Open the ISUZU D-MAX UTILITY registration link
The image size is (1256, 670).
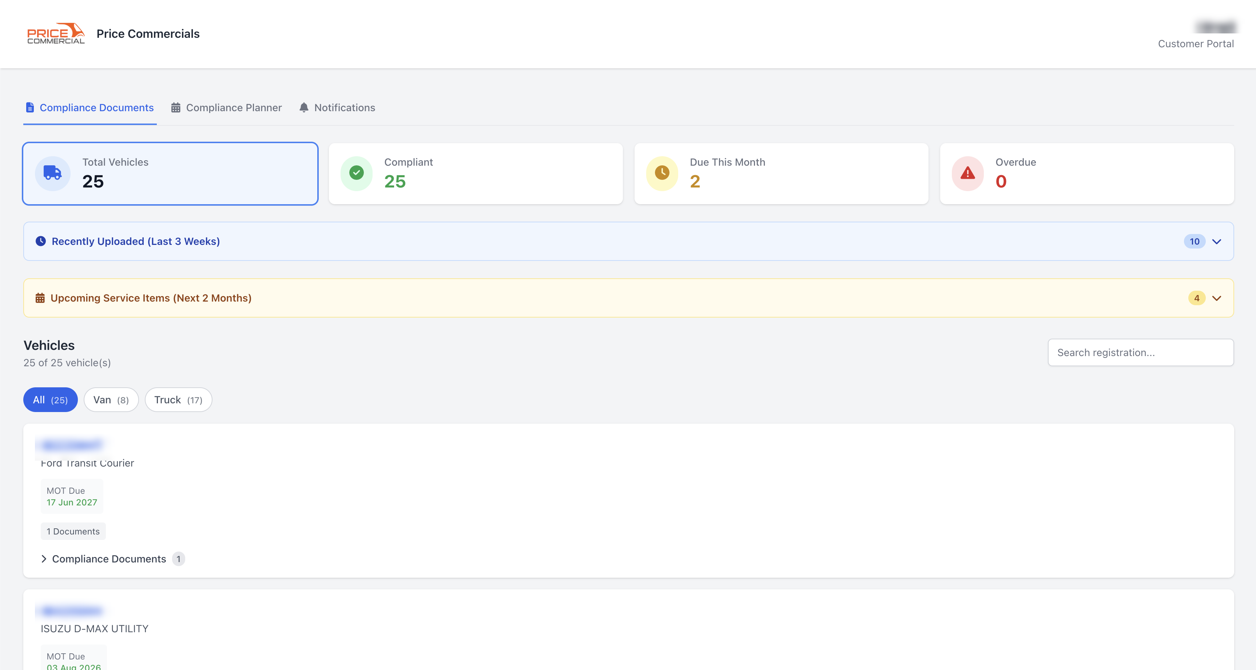point(72,611)
